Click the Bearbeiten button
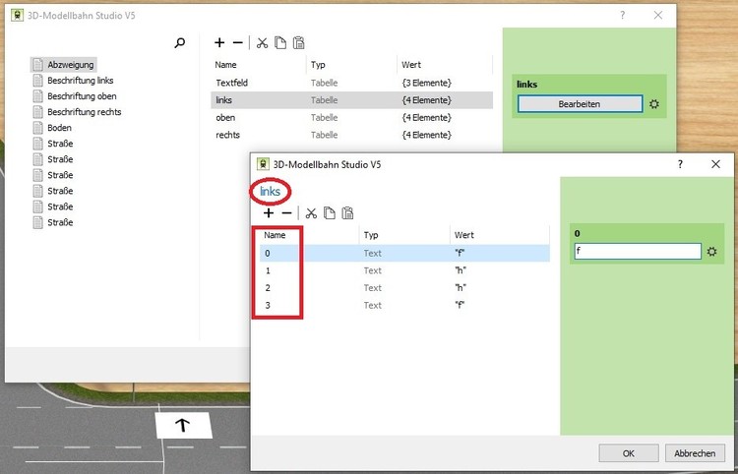The image size is (738, 474). coord(580,104)
